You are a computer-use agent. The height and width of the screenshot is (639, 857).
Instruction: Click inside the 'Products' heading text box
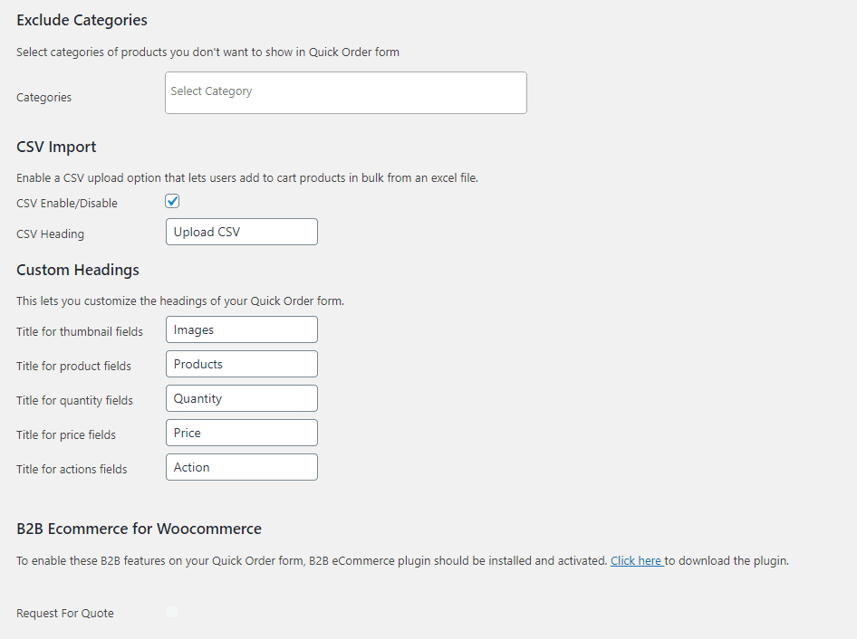click(x=241, y=364)
